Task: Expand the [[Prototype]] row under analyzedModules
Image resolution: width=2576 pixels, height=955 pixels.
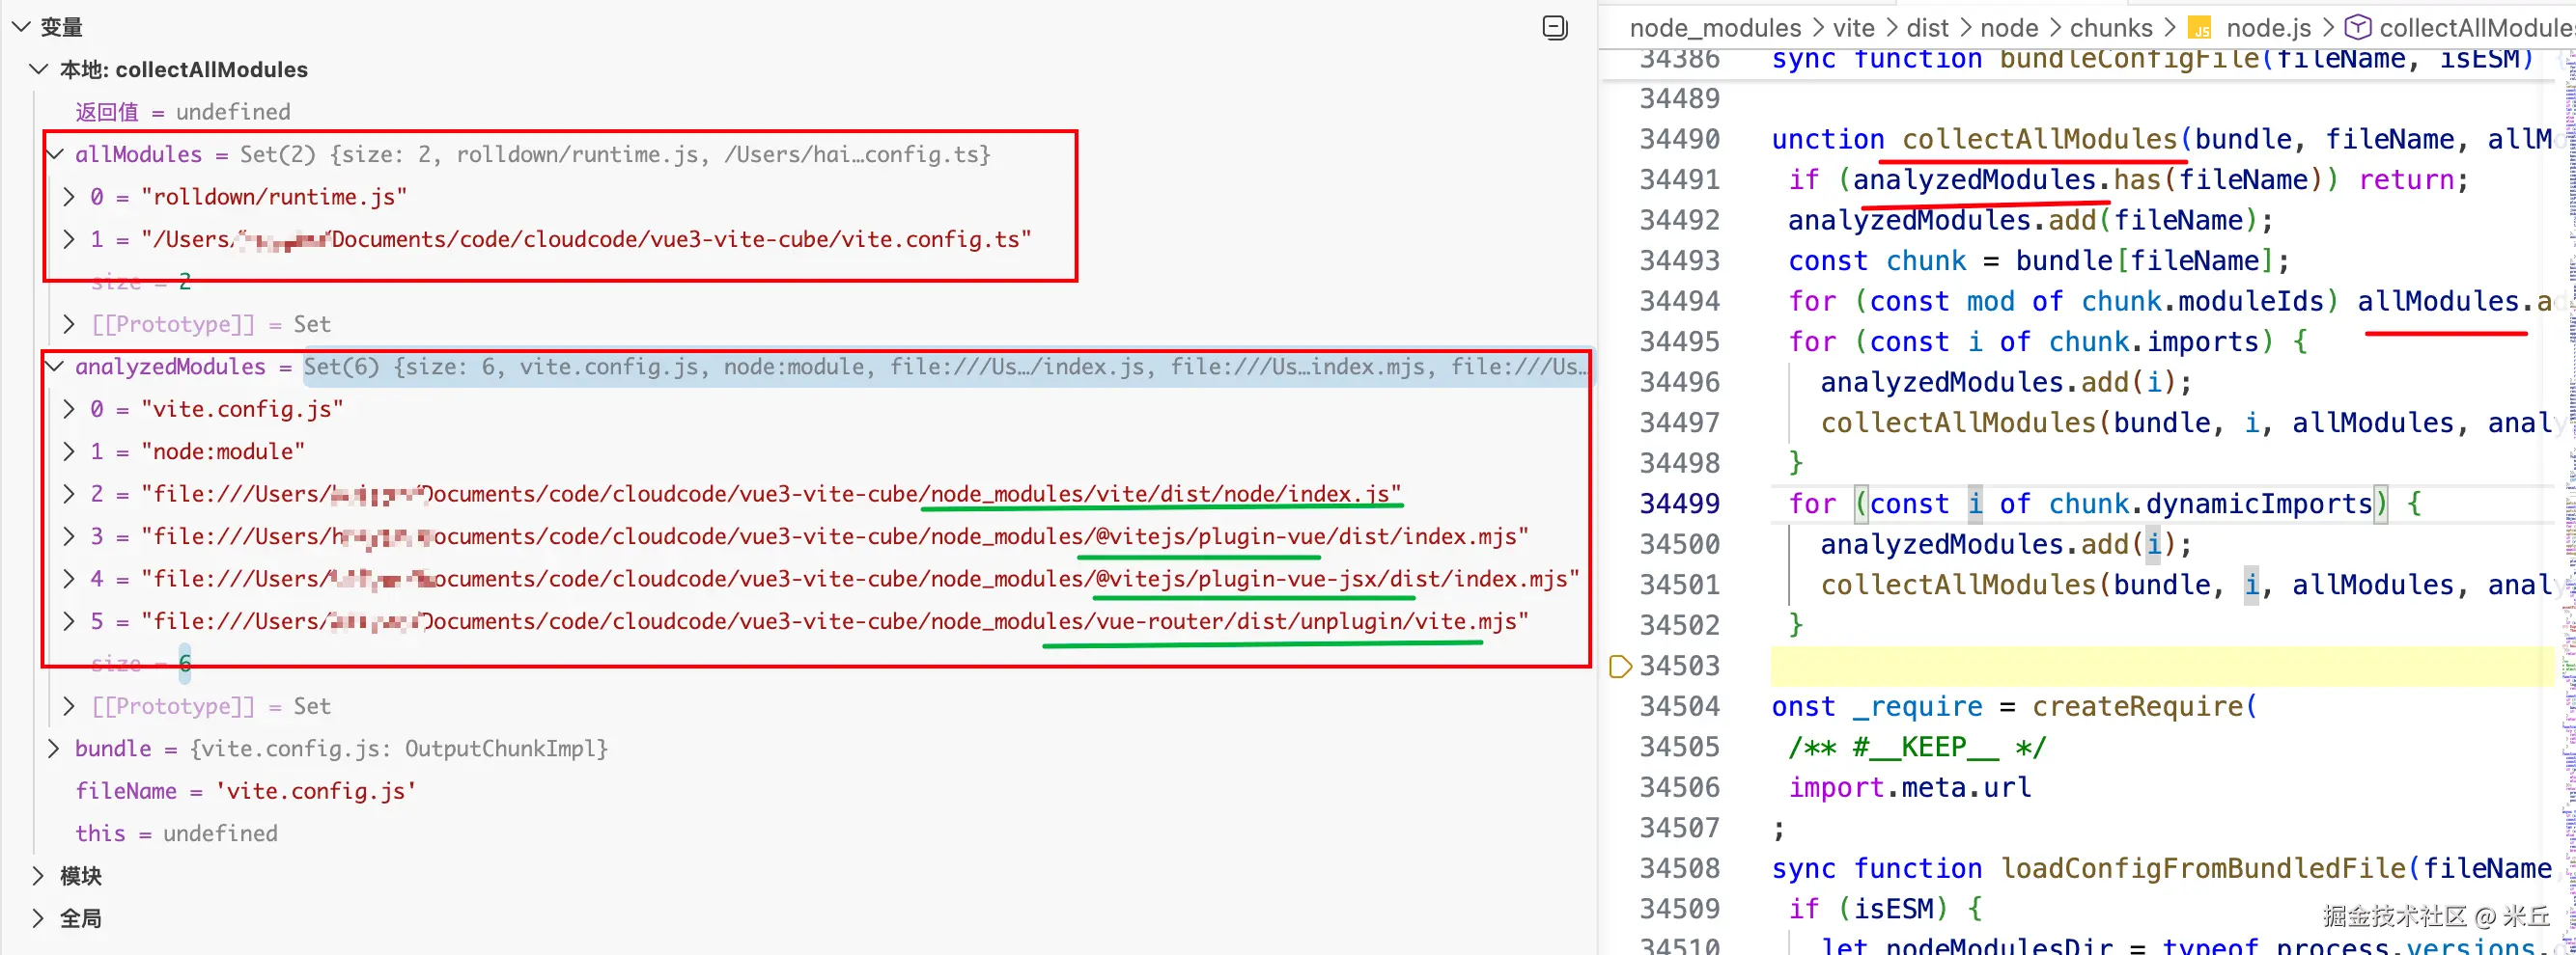Action: (x=69, y=706)
